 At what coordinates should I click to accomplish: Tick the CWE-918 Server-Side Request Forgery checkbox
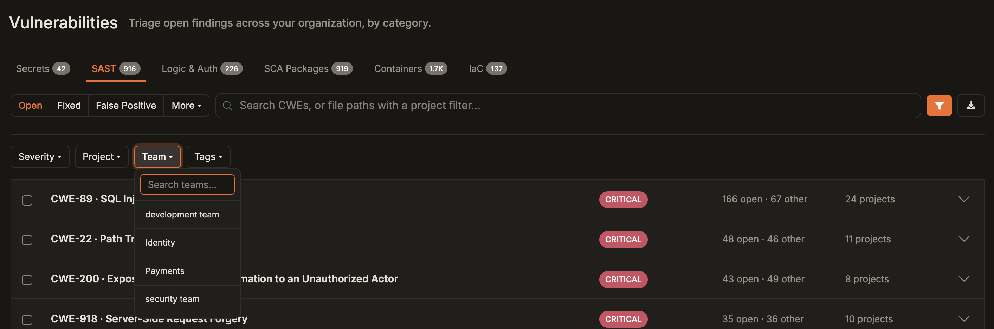27,320
